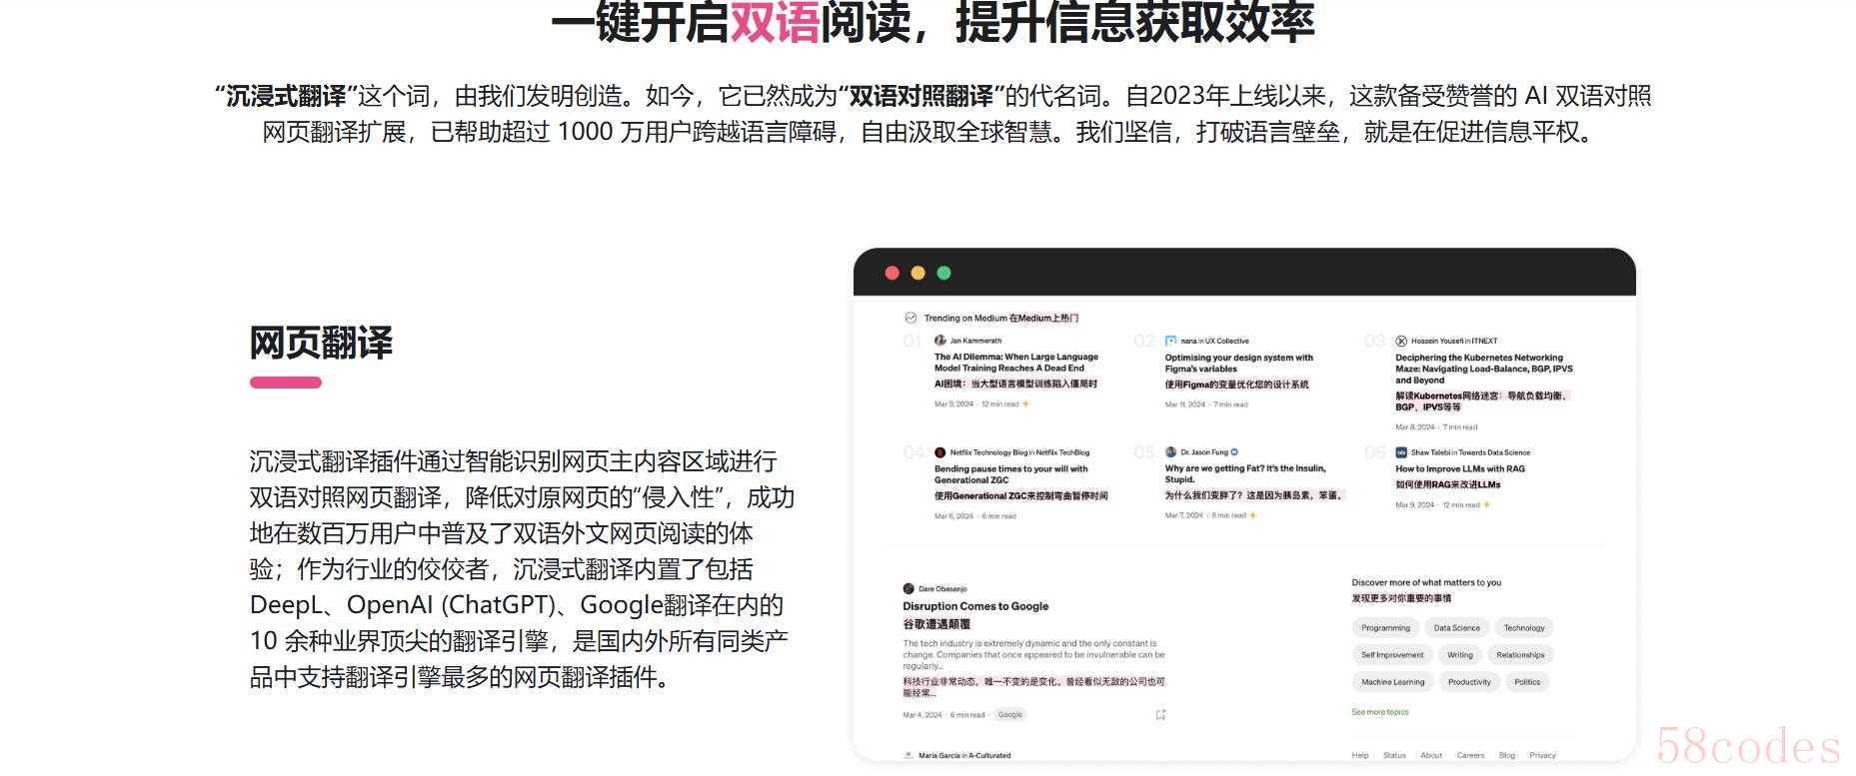Click Discover more of what matters to you
Image resolution: width=1856 pixels, height=776 pixels.
1426,582
